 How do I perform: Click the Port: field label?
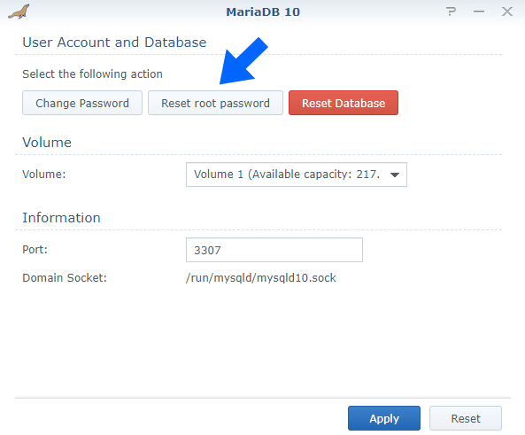click(35, 249)
